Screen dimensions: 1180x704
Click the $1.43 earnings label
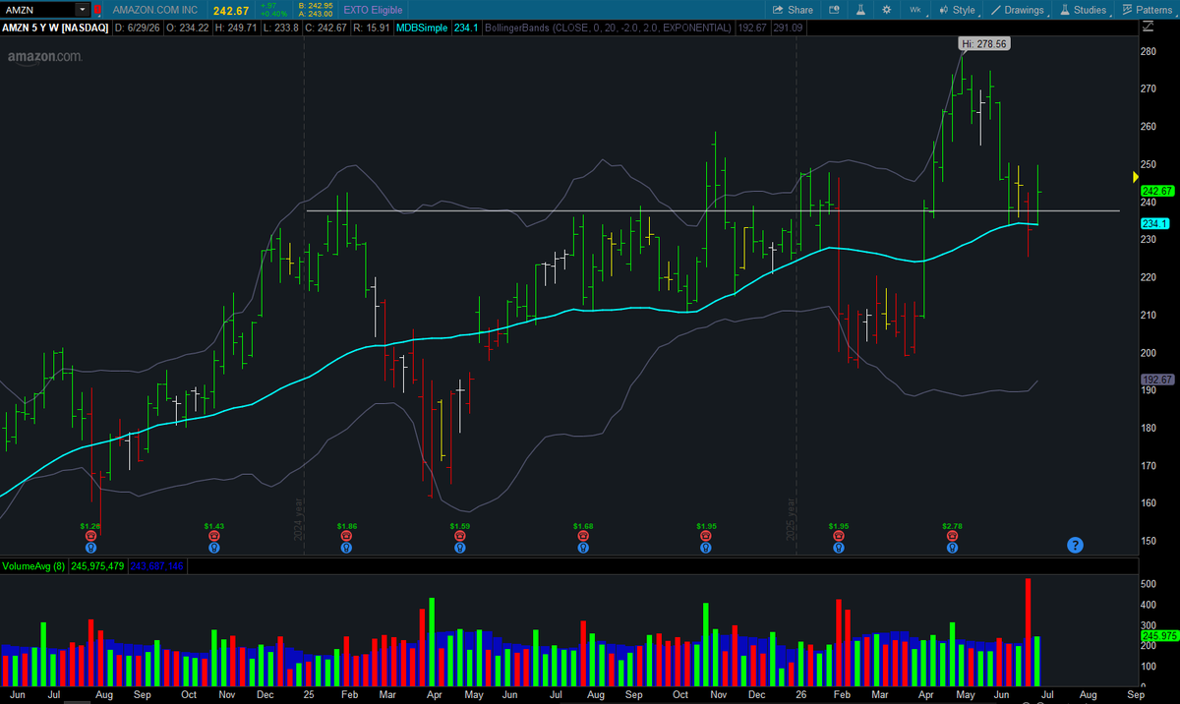[x=214, y=527]
